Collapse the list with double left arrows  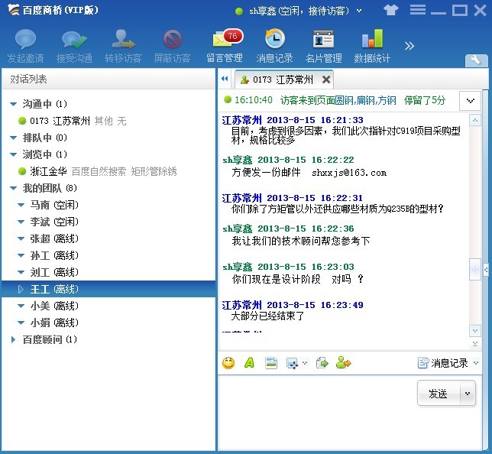pos(225,79)
